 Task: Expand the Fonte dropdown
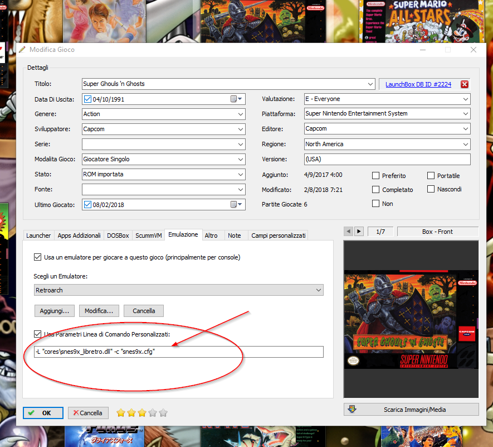click(241, 189)
